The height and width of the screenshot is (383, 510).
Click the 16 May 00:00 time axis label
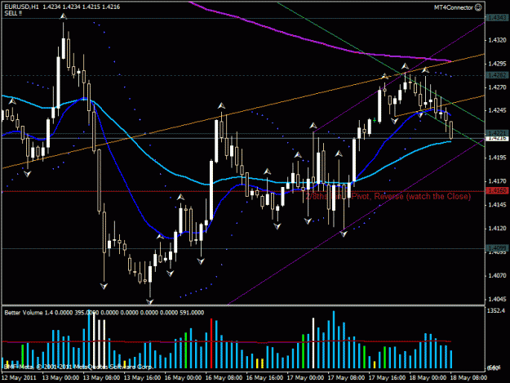[183, 377]
